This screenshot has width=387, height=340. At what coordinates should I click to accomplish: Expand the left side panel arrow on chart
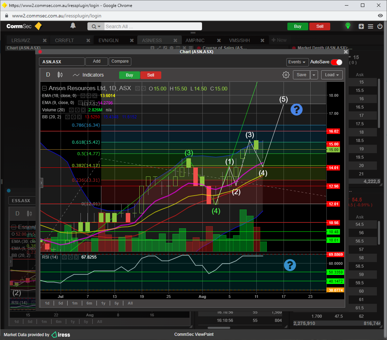[x=41, y=183]
